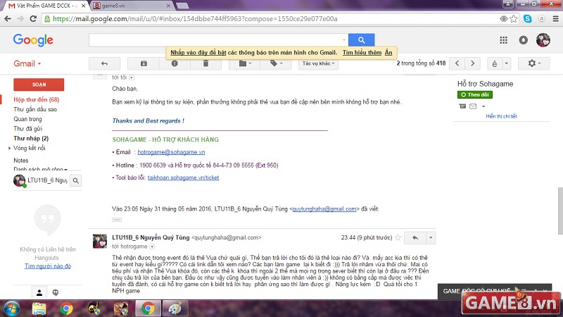Viewport: 563px width, 317px height.
Task: Open File Explorer from taskbar
Action: 39,309
